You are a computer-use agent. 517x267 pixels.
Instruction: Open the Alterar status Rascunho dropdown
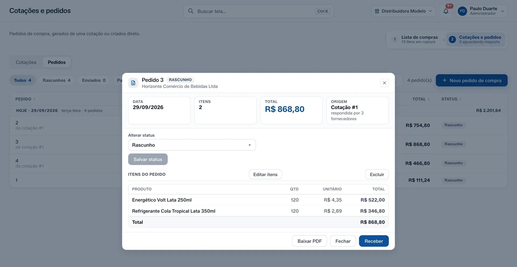coord(192,145)
